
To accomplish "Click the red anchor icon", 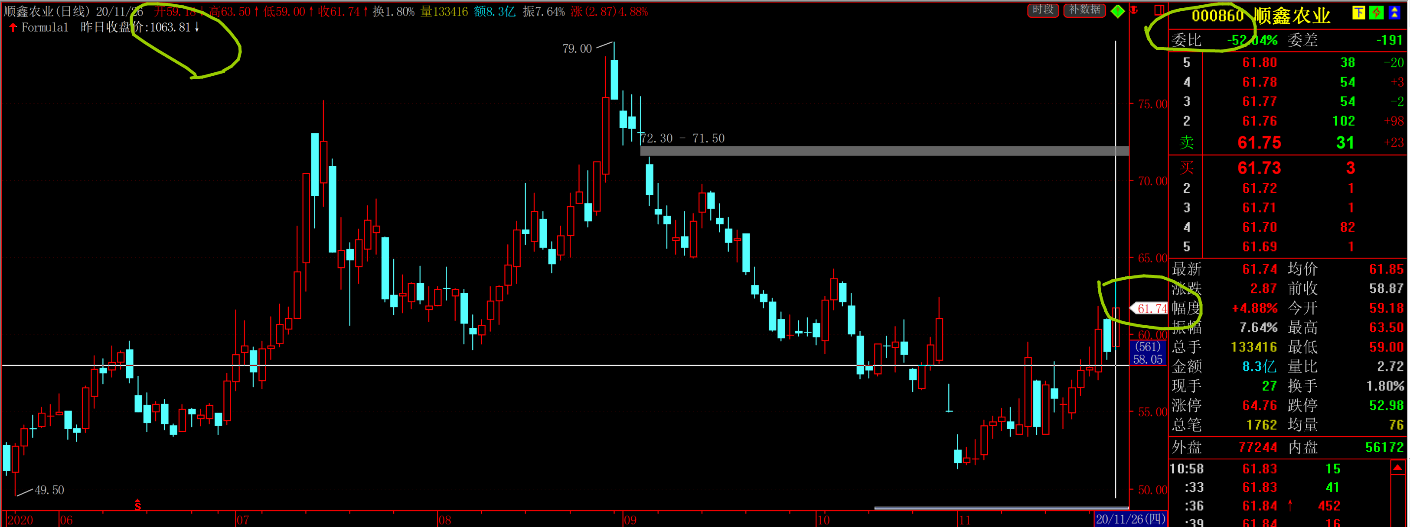I will pyautogui.click(x=1134, y=10).
